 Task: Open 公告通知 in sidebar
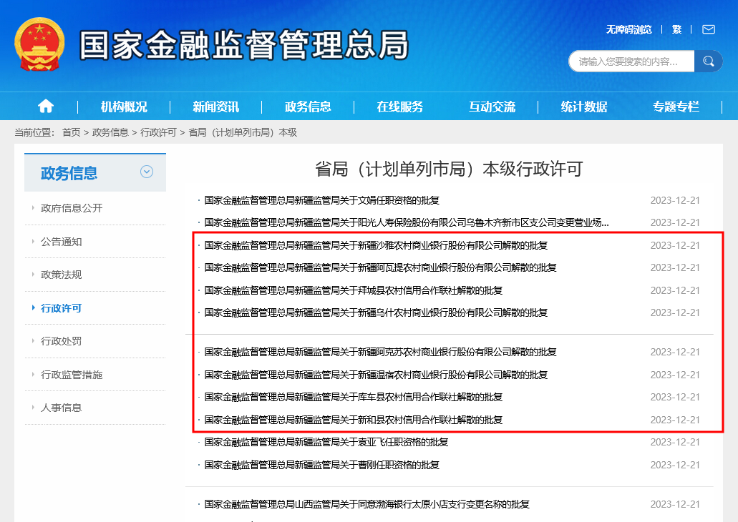[x=61, y=242]
